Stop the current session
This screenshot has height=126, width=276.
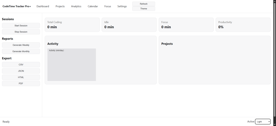pyautogui.click(x=21, y=32)
